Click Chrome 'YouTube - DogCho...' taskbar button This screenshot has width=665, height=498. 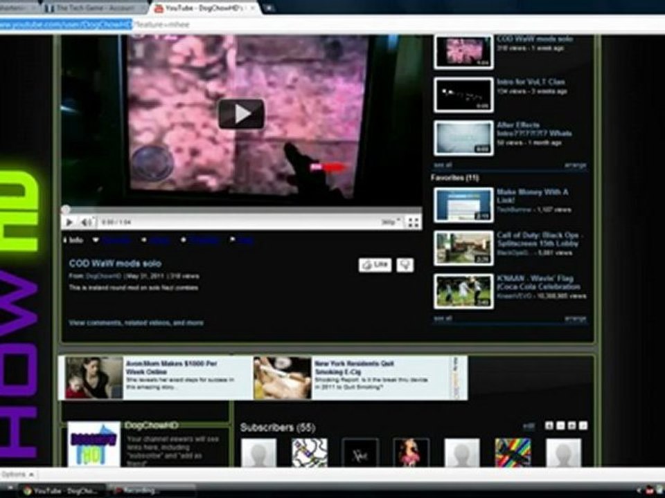coord(62,491)
